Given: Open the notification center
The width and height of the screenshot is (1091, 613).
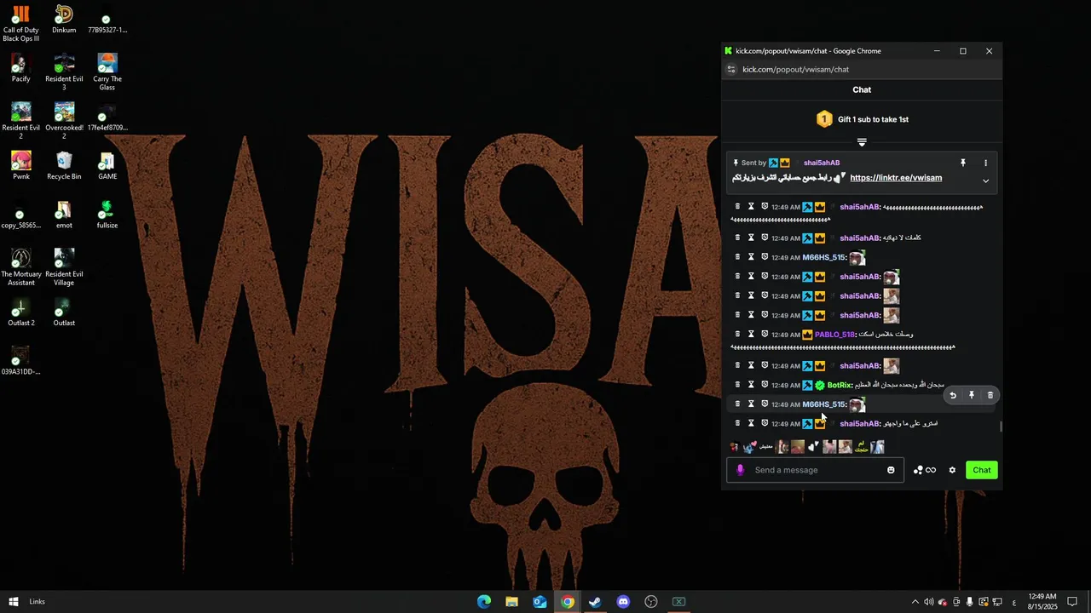Looking at the screenshot, I should 1072,602.
